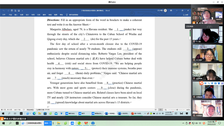Click 21级师范 Word taskbar button
Viewport: 224px width, 126px height.
(x=123, y=113)
